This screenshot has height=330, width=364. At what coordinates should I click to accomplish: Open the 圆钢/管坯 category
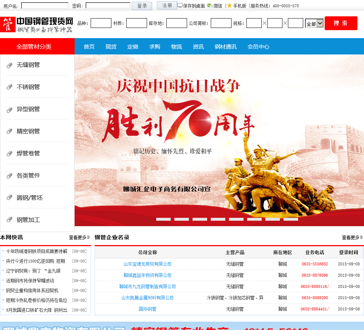click(30, 197)
